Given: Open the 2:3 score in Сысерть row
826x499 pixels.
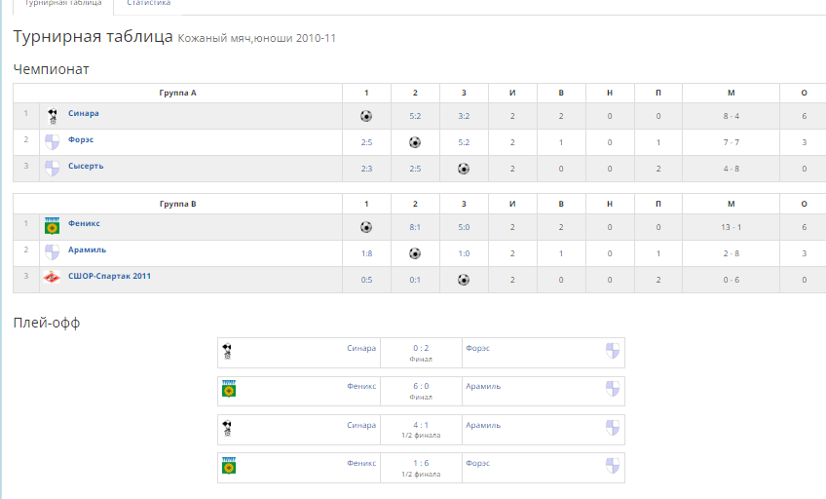Looking at the screenshot, I should (366, 169).
